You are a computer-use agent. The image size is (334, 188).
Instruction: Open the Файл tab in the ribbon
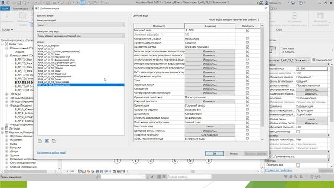click(x=5, y=8)
